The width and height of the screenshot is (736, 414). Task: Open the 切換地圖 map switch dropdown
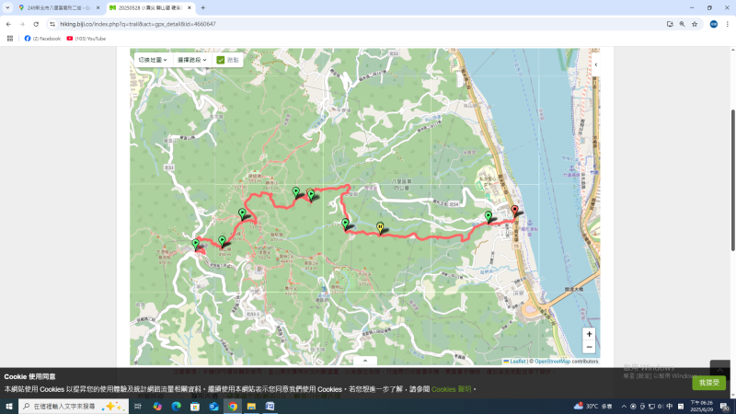pyautogui.click(x=152, y=60)
